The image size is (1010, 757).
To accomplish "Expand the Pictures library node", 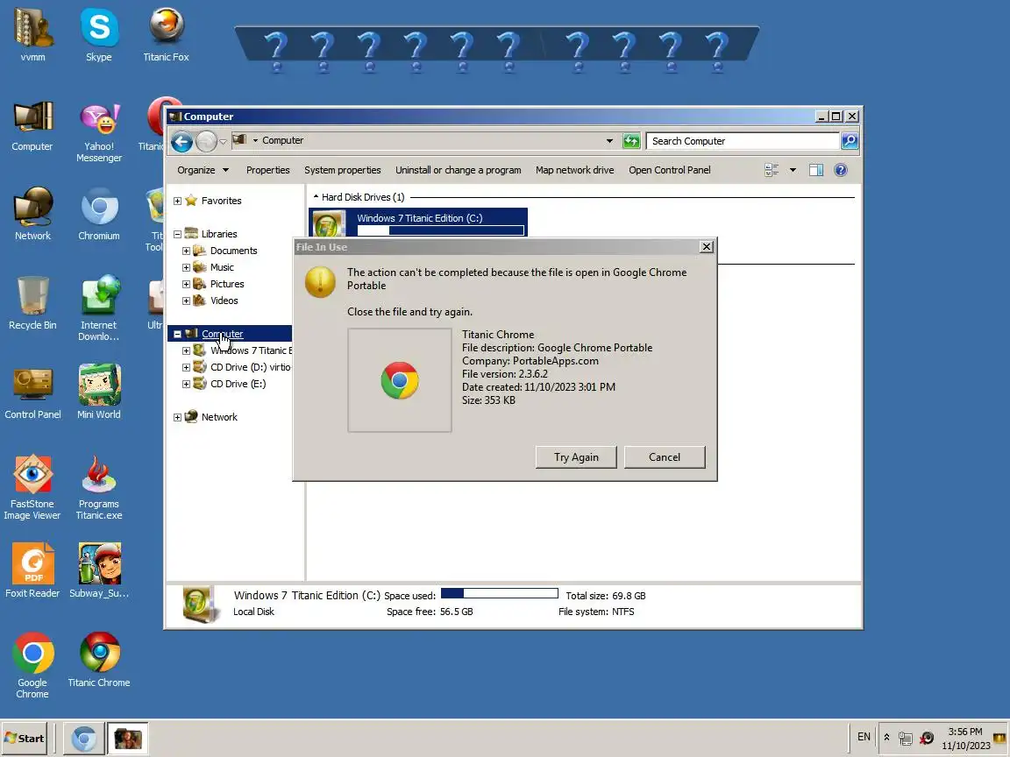I will point(186,285).
